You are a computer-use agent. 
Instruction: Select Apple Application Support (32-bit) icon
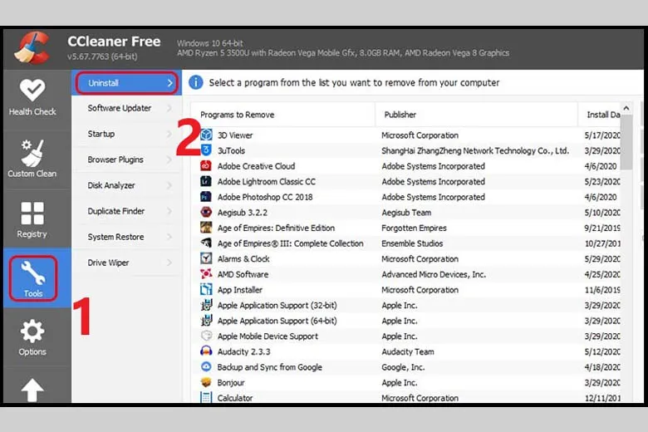click(206, 305)
